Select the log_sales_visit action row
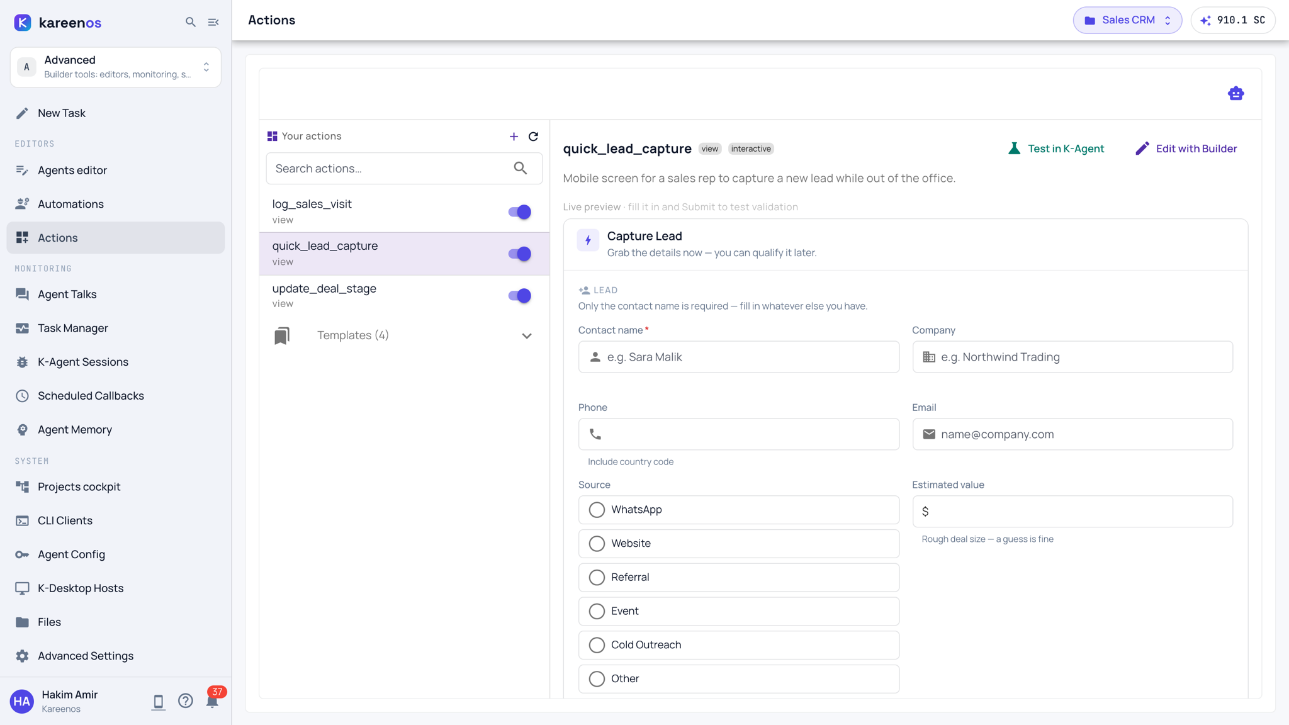 tap(404, 211)
